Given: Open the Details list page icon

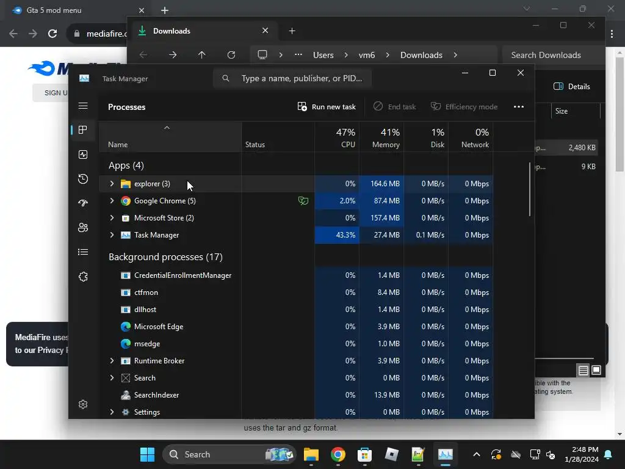Looking at the screenshot, I should click(x=83, y=252).
